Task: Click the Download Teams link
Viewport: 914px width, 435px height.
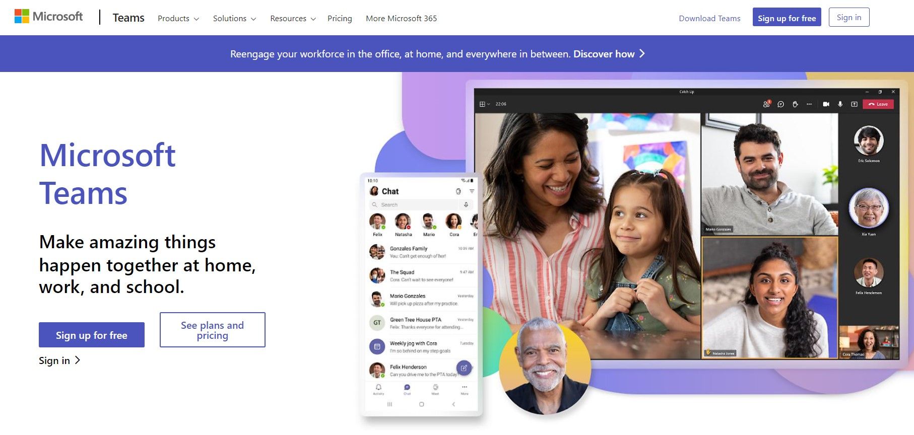Action: (709, 18)
